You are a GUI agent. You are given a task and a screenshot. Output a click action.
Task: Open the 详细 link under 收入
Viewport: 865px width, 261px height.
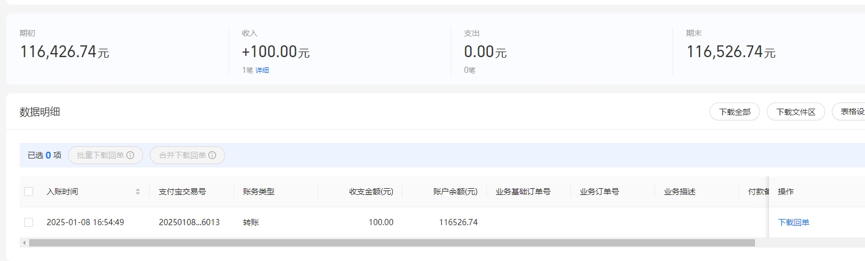(x=262, y=70)
